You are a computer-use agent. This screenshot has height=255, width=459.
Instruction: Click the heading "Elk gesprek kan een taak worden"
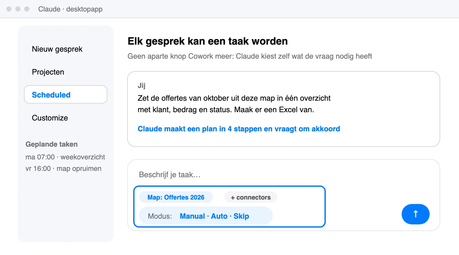pos(208,41)
